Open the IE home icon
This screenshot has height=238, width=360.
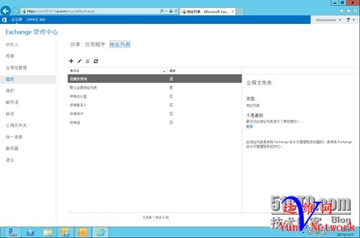341,11
